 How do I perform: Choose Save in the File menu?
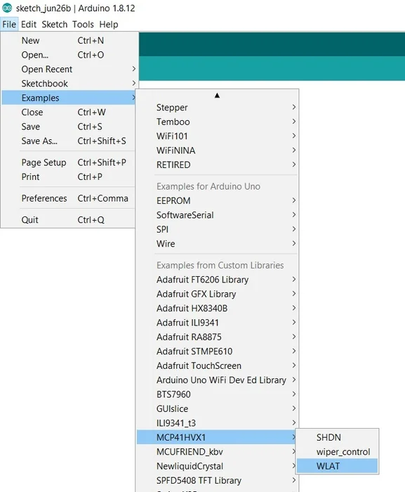coord(69,127)
